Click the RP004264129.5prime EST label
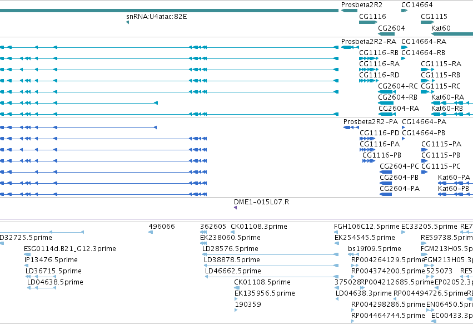Image resolution: width=473 pixels, height=324 pixels. click(387, 260)
